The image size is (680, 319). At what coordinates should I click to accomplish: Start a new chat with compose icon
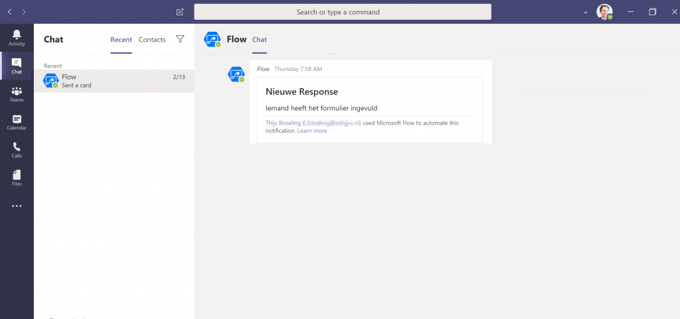tap(180, 12)
